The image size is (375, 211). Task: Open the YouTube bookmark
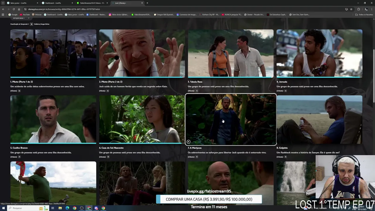tap(25, 15)
